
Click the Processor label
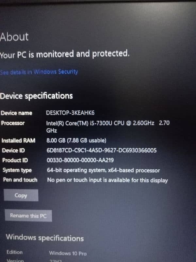click(13, 123)
